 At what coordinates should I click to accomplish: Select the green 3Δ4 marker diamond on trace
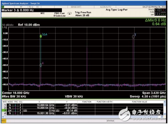coord(41,36)
